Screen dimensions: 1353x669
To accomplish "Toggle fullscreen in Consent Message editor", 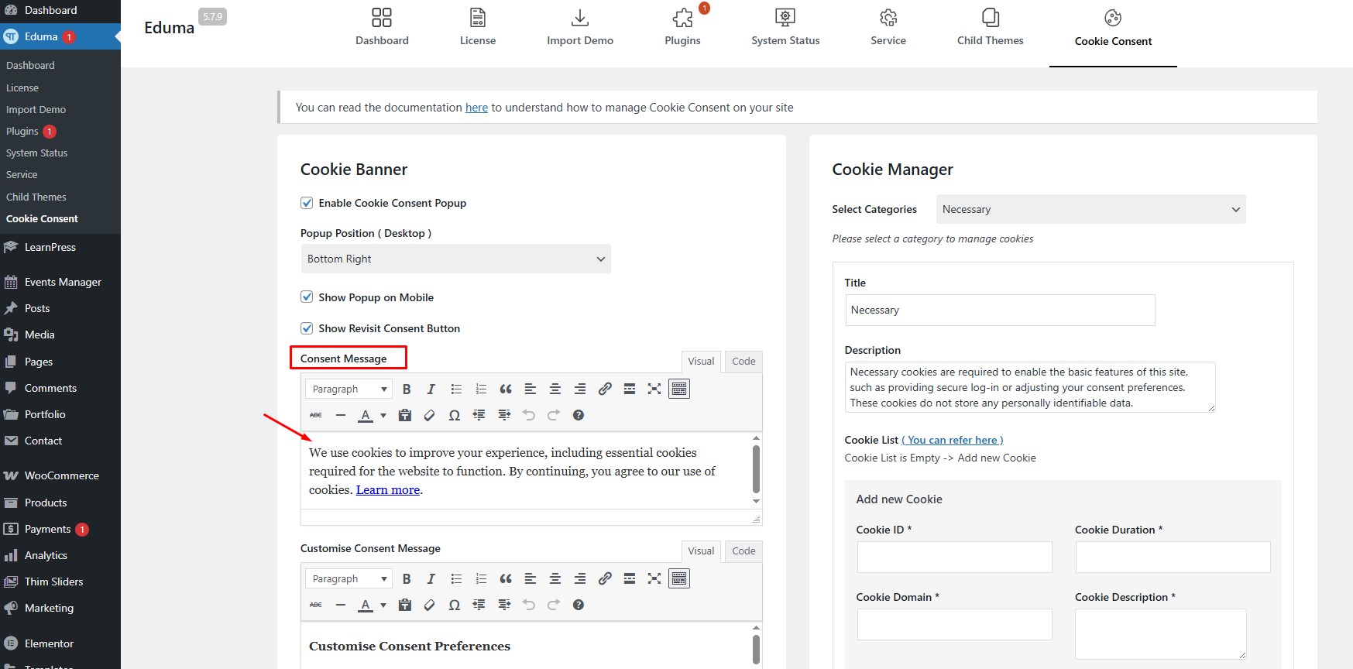I will 654,389.
